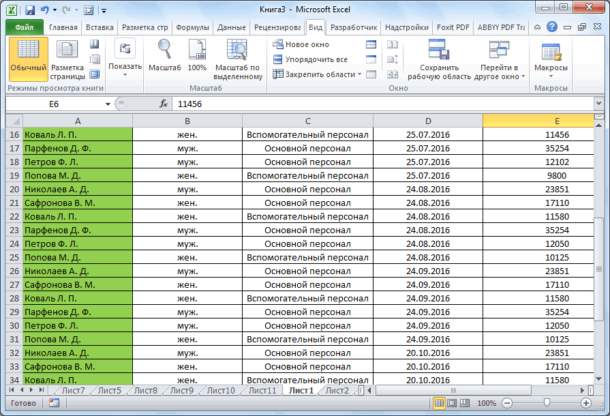Click Zoom to Selection (Масштаб по выделенному)

[238, 59]
